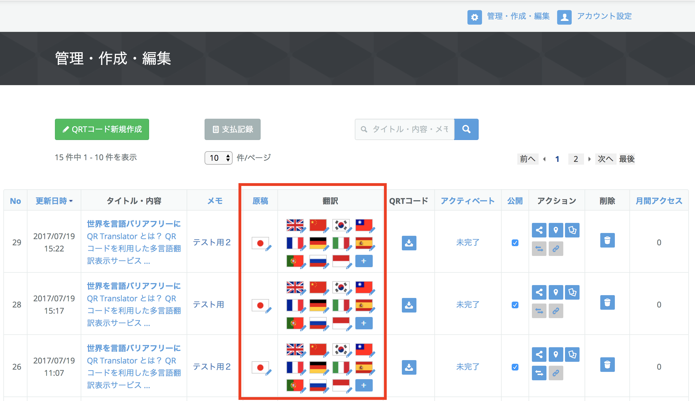Add translation language plus button row 29

[x=364, y=261]
